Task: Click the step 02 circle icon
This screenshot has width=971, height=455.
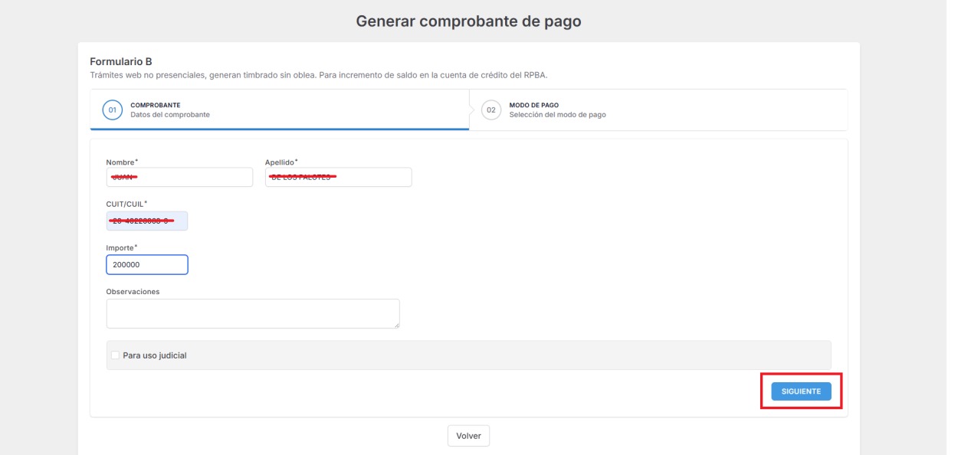Action: point(491,110)
